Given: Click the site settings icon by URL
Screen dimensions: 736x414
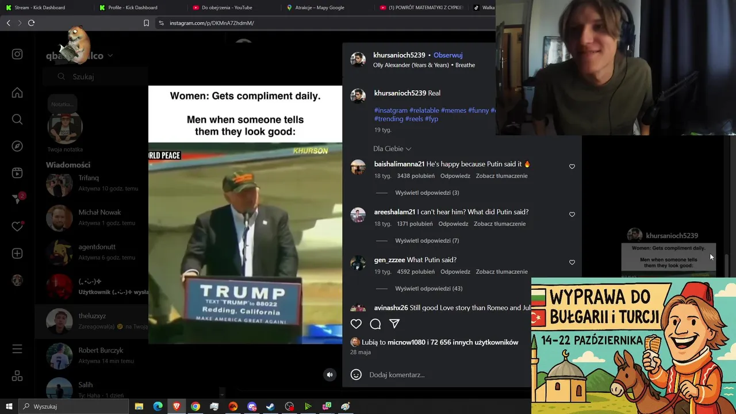Looking at the screenshot, I should click(x=161, y=23).
